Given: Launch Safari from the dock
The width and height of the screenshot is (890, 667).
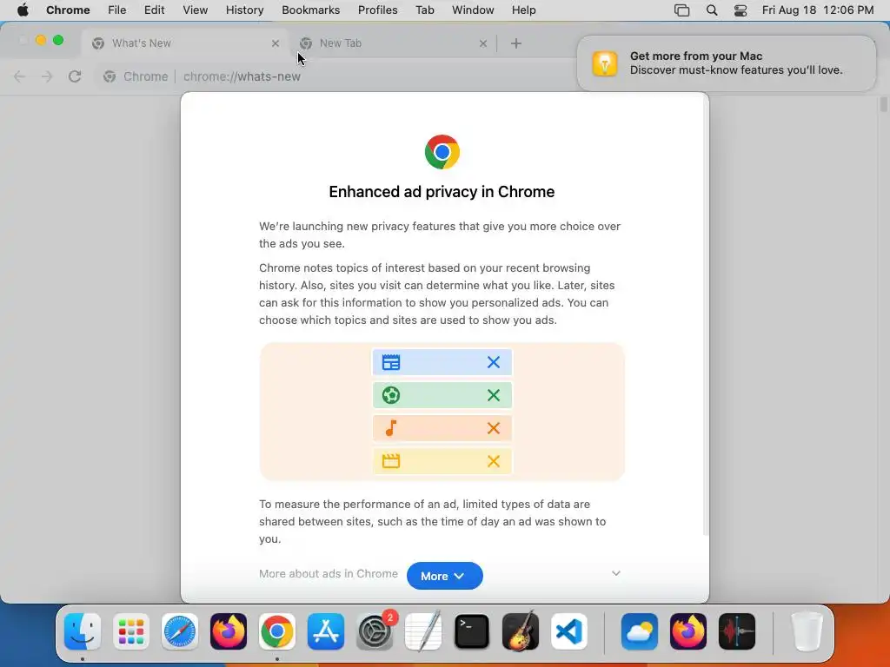Looking at the screenshot, I should click(x=180, y=631).
